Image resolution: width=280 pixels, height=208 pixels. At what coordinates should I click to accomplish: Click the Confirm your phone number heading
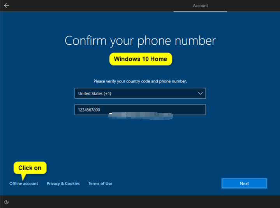[140, 40]
